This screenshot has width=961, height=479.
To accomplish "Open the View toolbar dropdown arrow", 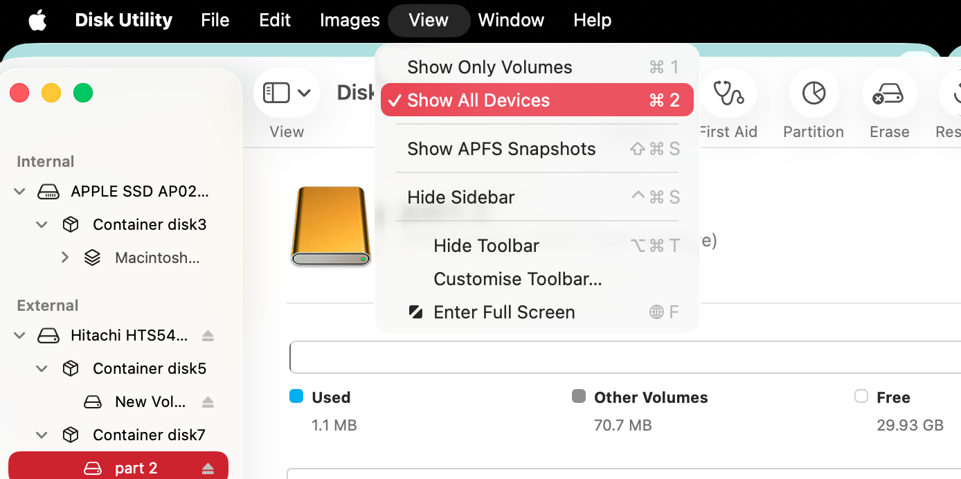I will click(303, 92).
